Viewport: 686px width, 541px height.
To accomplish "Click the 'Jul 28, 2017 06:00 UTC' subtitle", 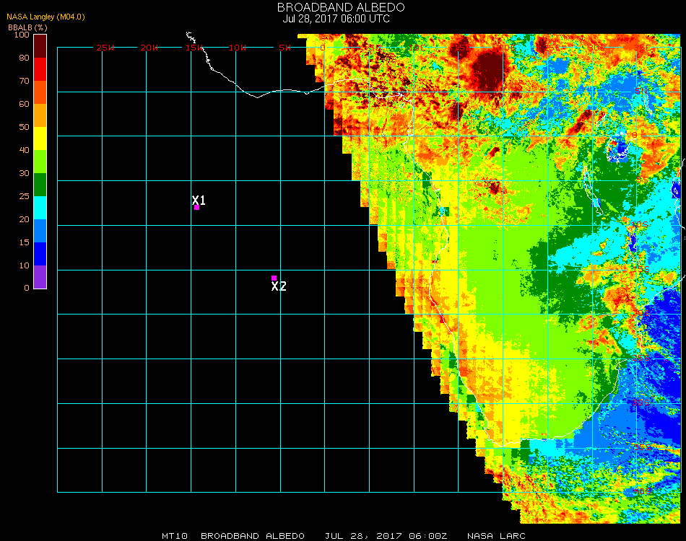I will click(336, 19).
